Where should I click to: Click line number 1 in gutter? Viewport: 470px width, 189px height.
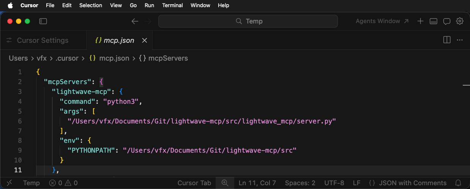[x=20, y=72]
